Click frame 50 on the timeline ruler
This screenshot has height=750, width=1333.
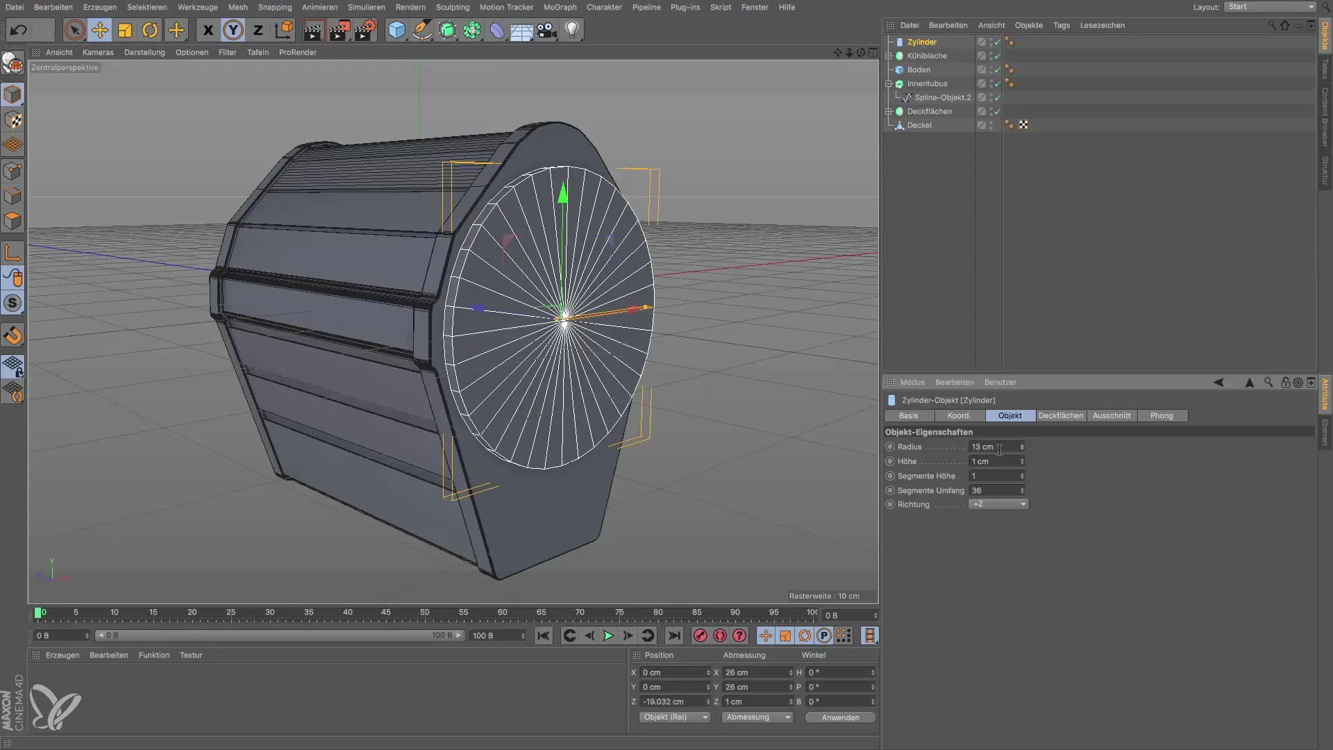click(424, 613)
